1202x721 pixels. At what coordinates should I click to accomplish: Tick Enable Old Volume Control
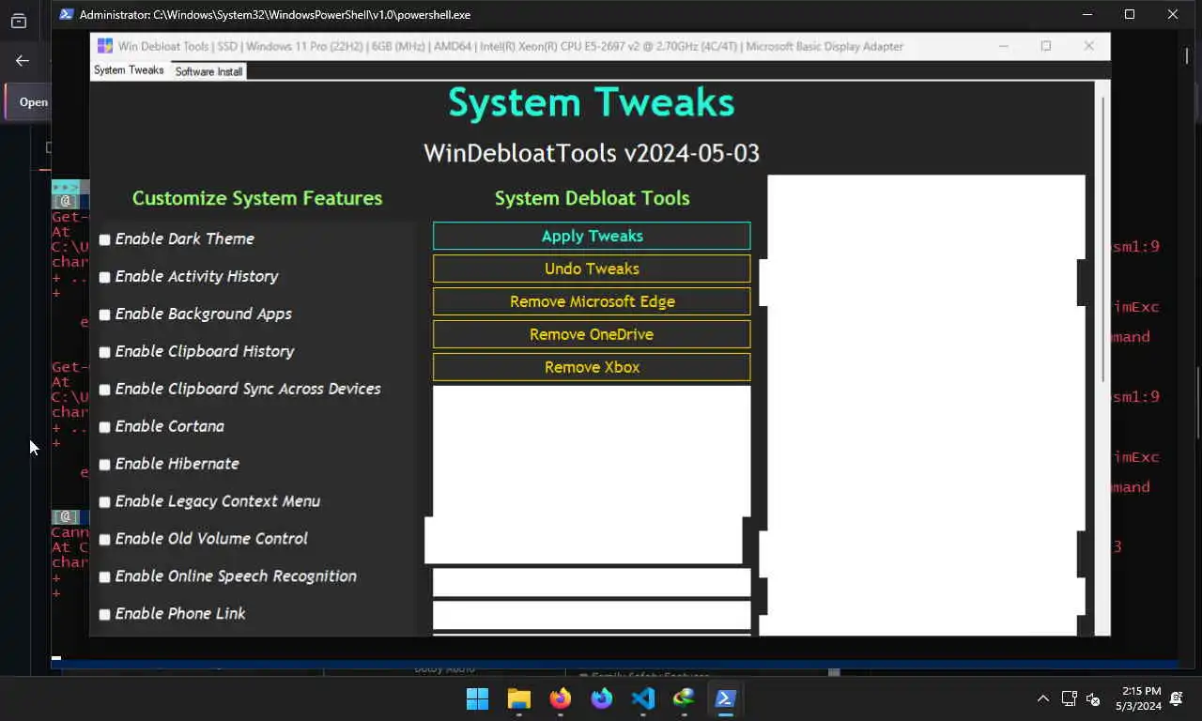tap(105, 540)
